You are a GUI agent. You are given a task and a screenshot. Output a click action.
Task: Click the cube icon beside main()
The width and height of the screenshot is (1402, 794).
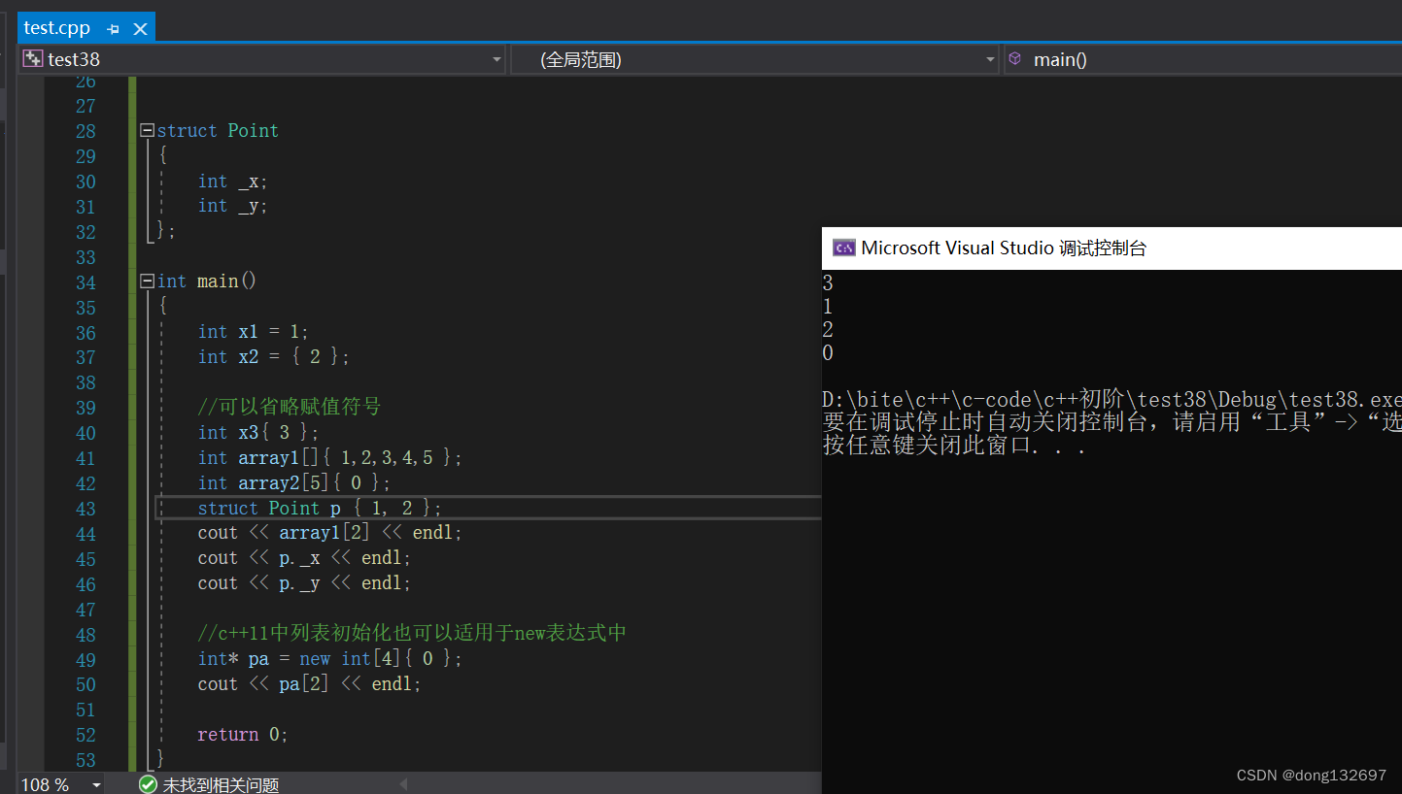click(1015, 59)
